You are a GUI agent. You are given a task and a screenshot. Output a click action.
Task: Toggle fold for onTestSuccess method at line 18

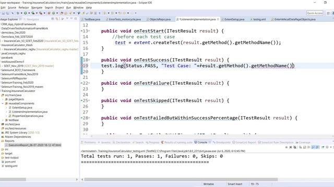(x=89, y=60)
